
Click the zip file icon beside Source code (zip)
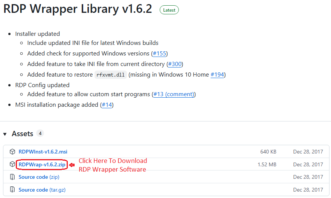pos(12,177)
